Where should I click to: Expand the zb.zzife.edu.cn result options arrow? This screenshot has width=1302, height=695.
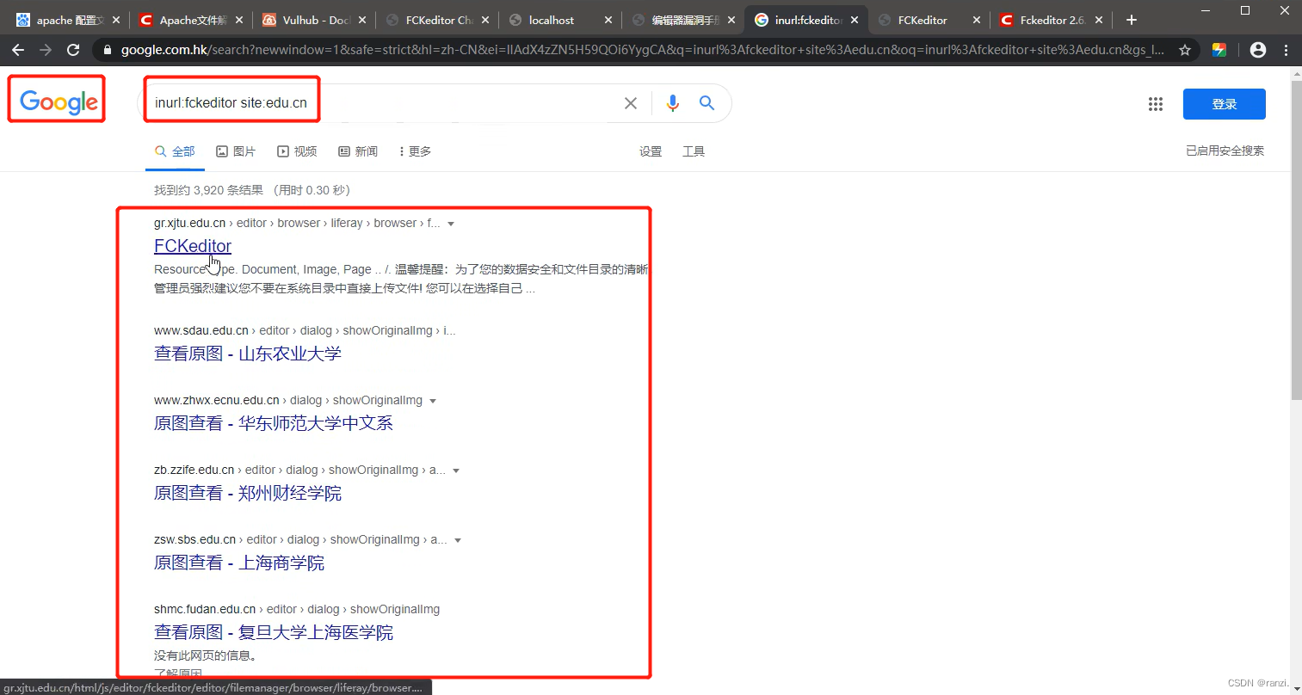pos(456,470)
